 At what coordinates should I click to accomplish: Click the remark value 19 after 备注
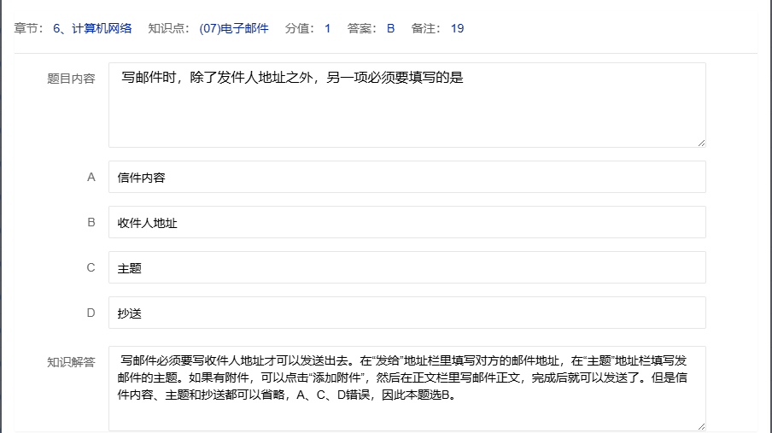pos(457,28)
